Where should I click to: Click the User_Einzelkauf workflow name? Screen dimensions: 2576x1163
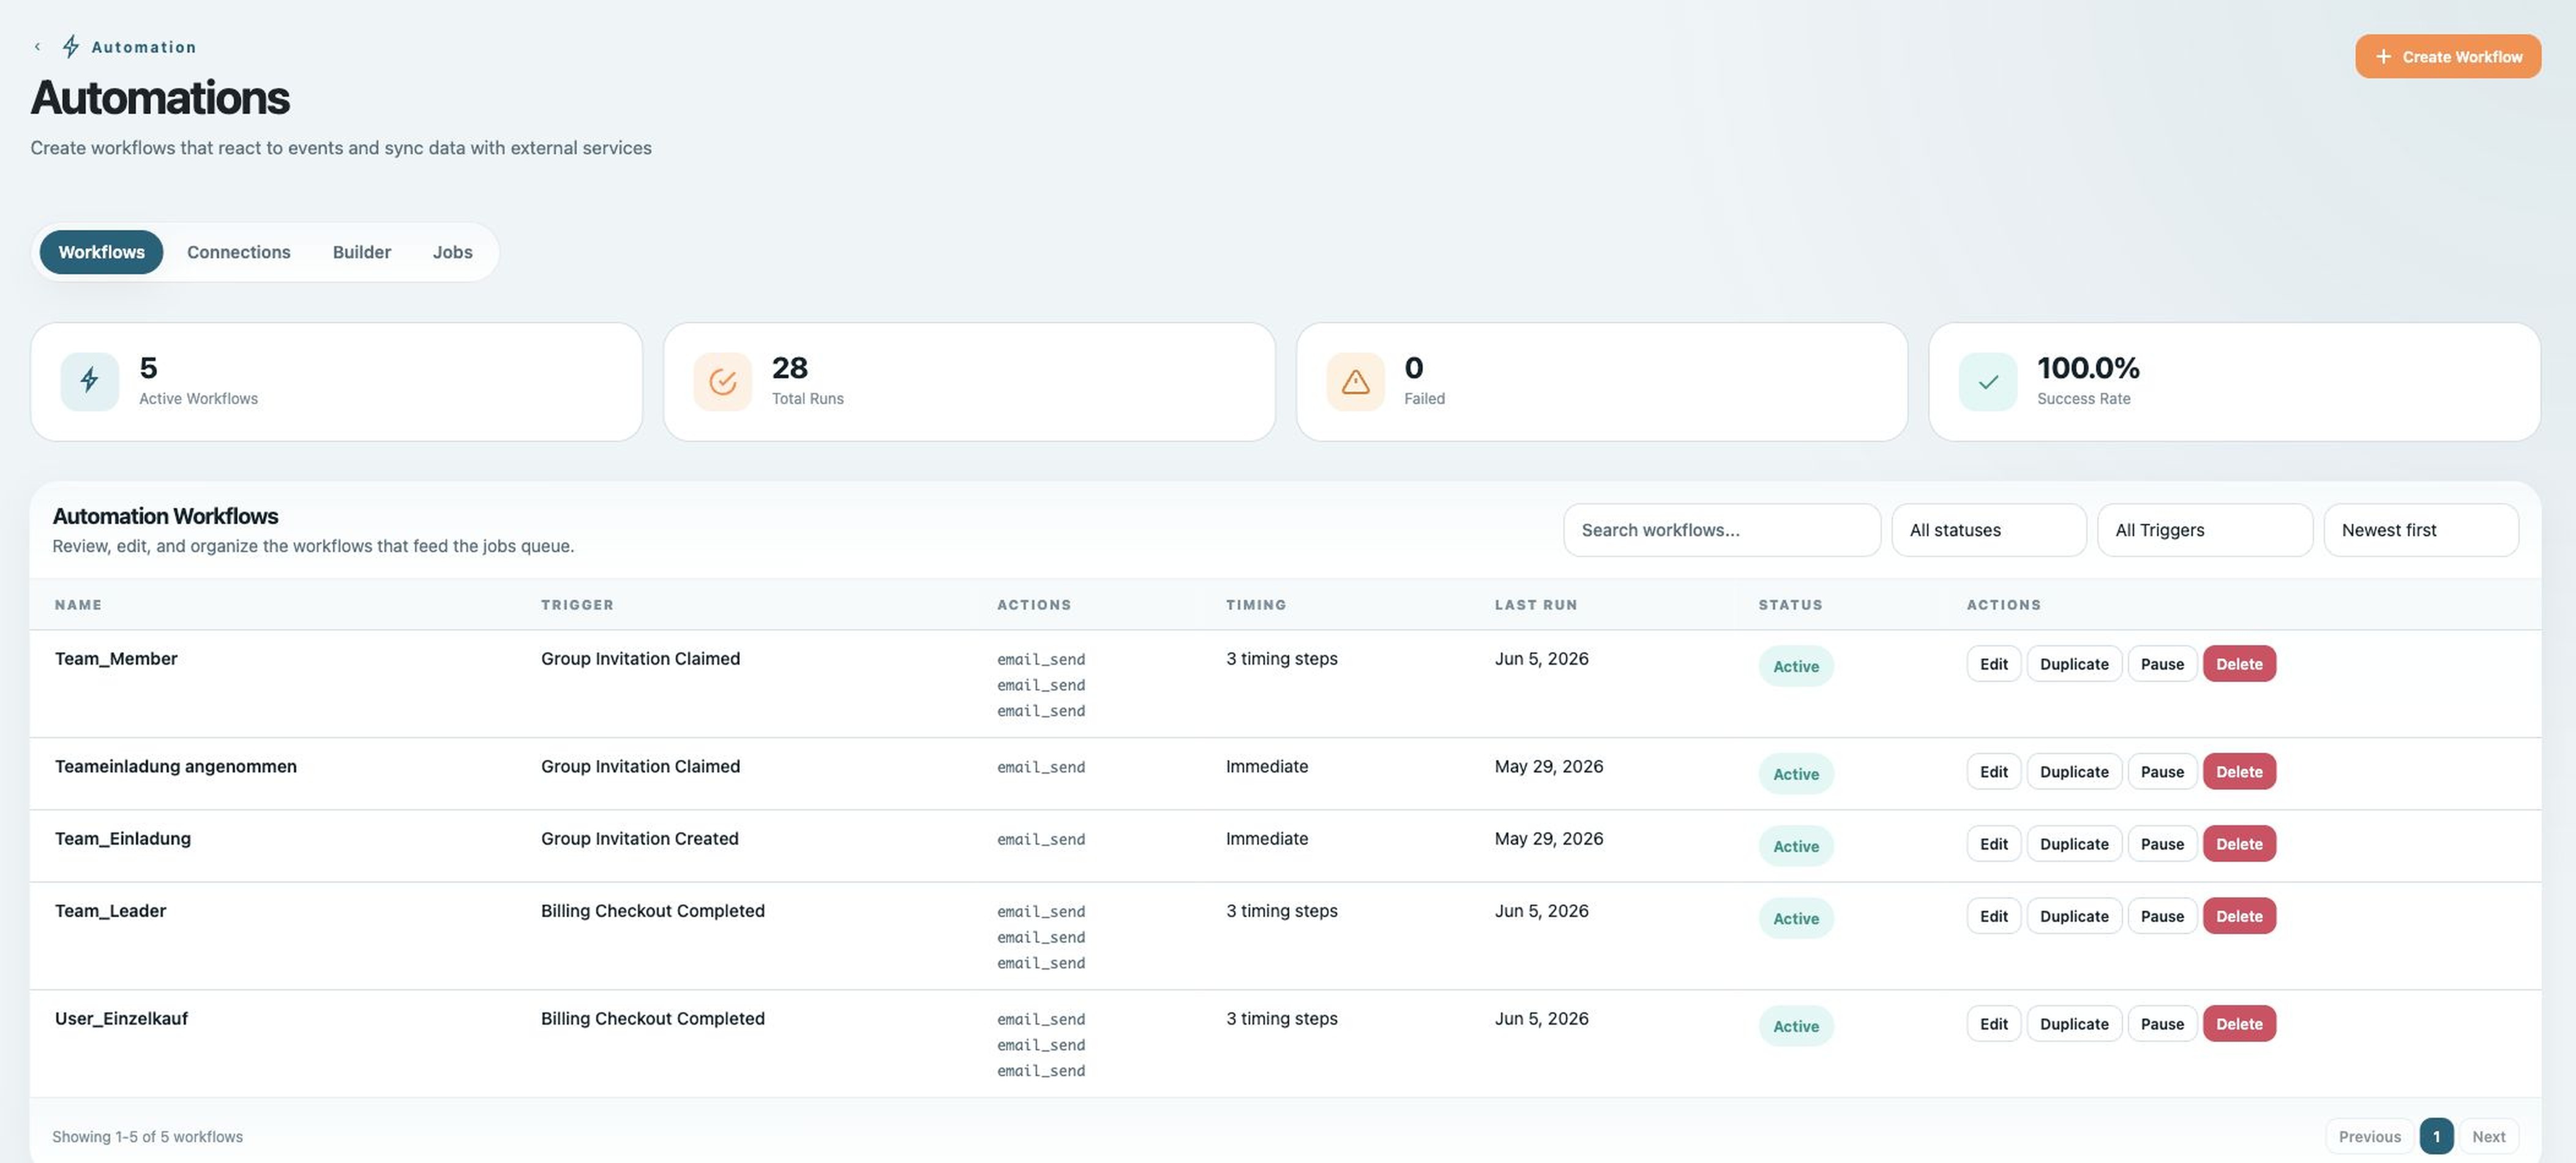pyautogui.click(x=121, y=1019)
